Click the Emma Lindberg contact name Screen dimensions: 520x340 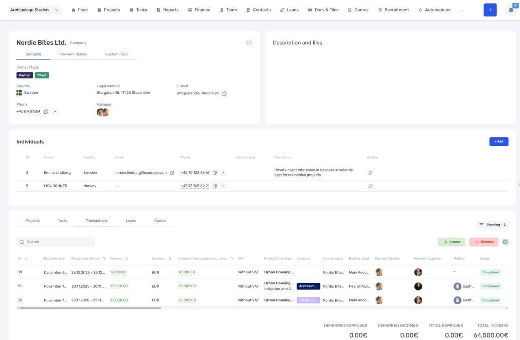pyautogui.click(x=57, y=173)
